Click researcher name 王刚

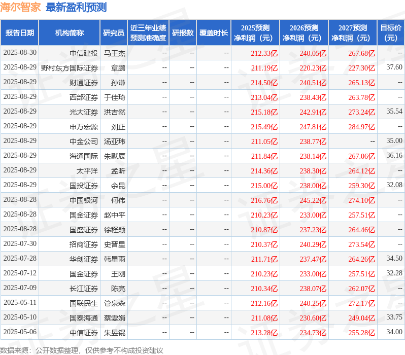[x=118, y=274]
